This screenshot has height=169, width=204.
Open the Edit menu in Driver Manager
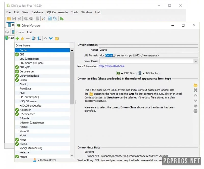pyautogui.click(x=29, y=32)
